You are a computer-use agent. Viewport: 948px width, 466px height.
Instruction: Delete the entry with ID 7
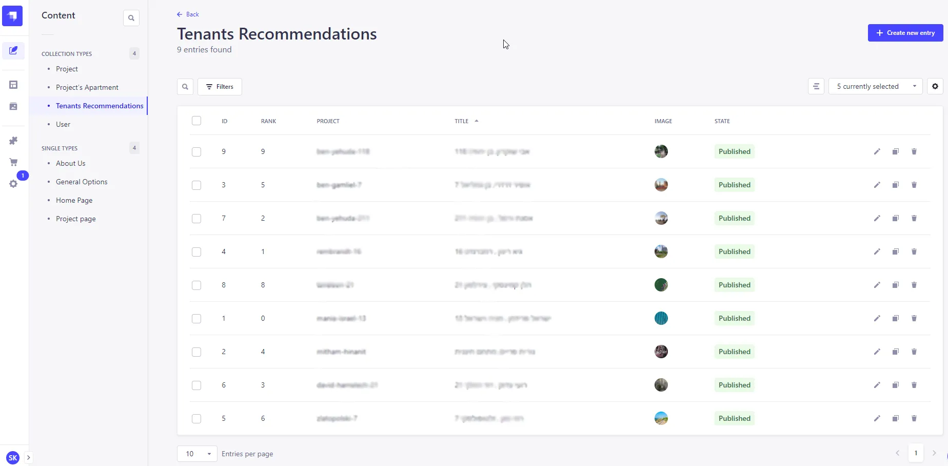tap(914, 218)
